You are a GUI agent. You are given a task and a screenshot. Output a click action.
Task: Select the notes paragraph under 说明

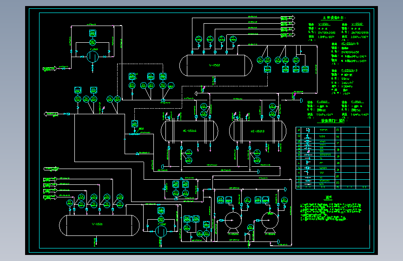330,212
